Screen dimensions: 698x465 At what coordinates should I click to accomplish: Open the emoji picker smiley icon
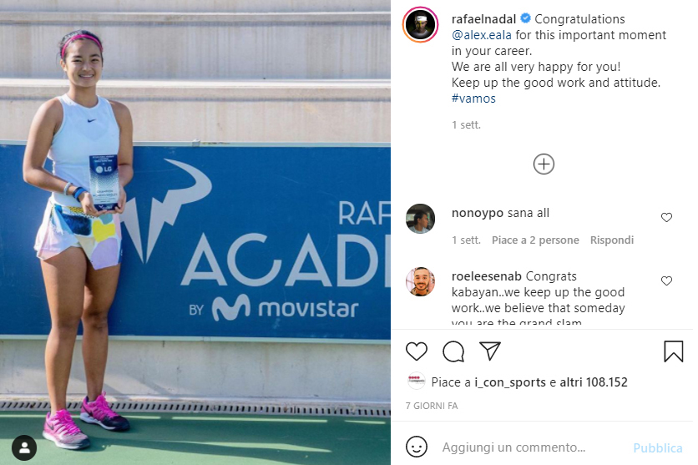coord(417,447)
